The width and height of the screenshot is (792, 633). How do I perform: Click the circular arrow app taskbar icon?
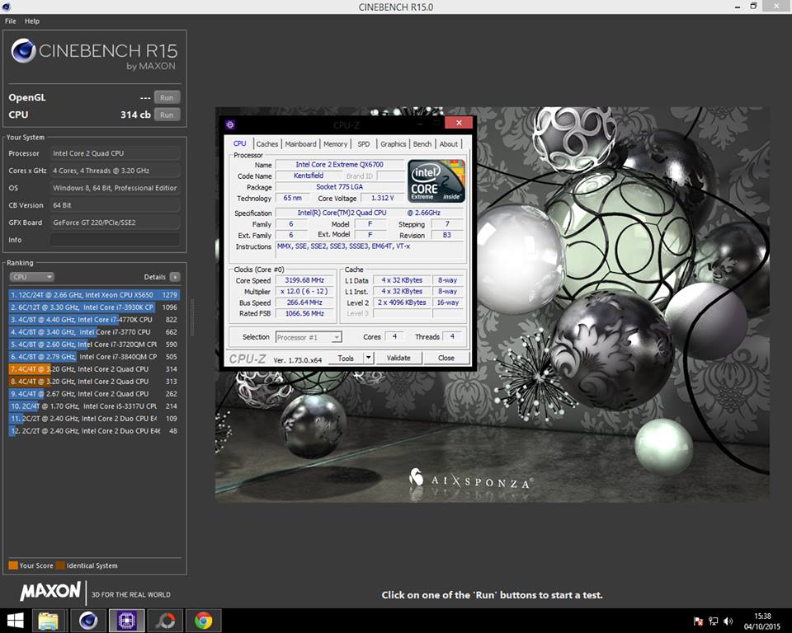point(165,621)
